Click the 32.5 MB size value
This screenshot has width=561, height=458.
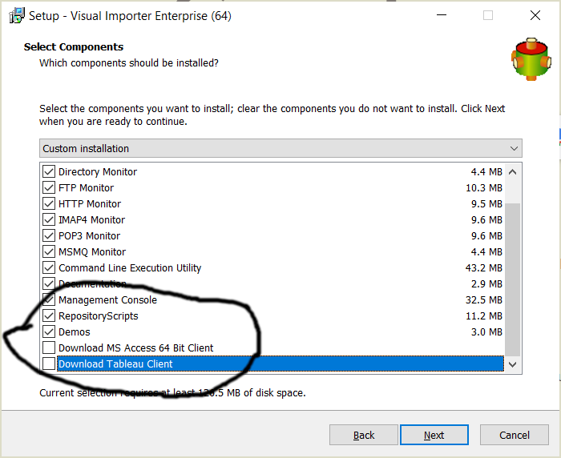(484, 299)
